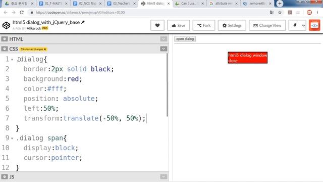Edit pen title with pencil icon
Viewport: 323px width, 182px height.
click(83, 22)
